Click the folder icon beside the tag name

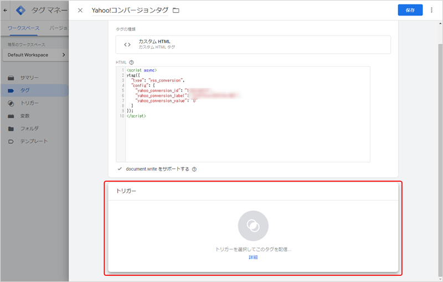pyautogui.click(x=176, y=11)
